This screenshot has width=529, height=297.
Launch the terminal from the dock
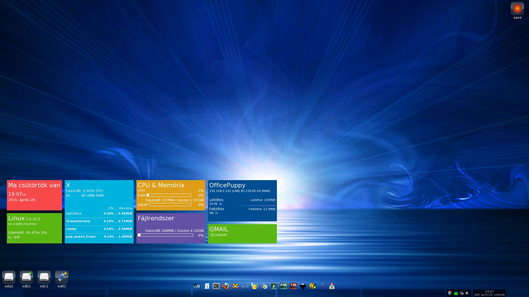click(216, 286)
